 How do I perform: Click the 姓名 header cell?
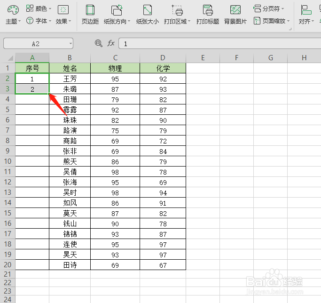point(70,68)
